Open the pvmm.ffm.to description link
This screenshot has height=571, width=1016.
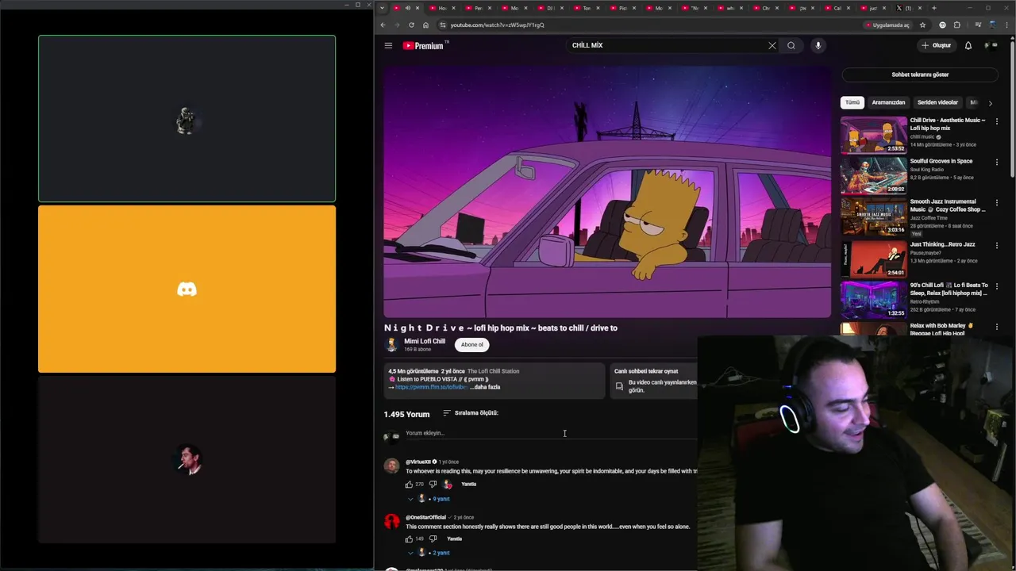pos(431,387)
